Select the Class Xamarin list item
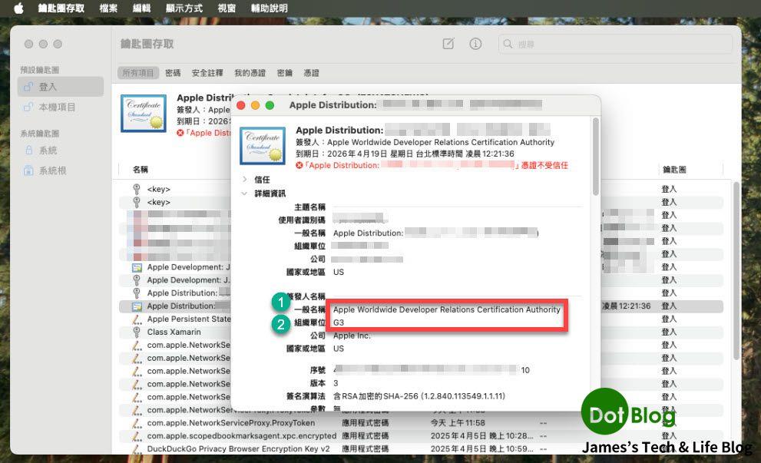 click(x=174, y=332)
